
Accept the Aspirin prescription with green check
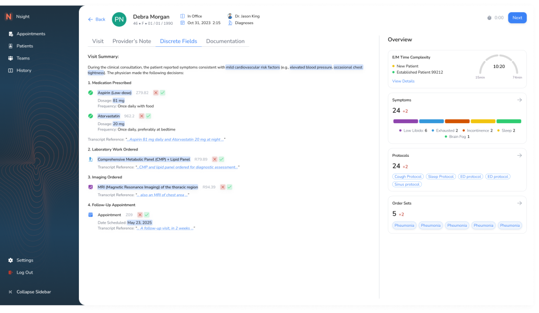[x=163, y=93]
